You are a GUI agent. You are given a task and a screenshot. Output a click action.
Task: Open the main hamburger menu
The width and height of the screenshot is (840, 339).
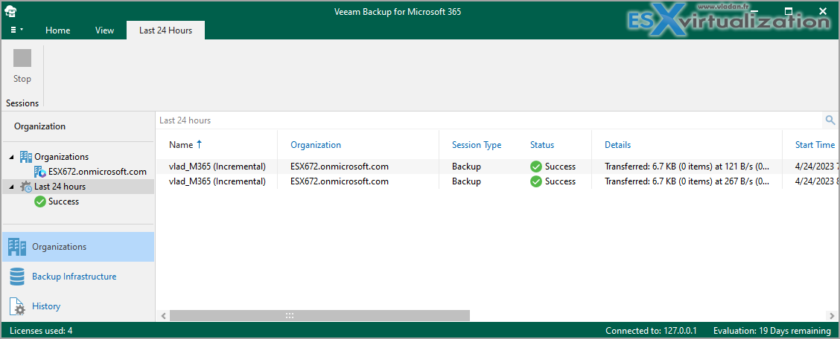click(x=16, y=30)
